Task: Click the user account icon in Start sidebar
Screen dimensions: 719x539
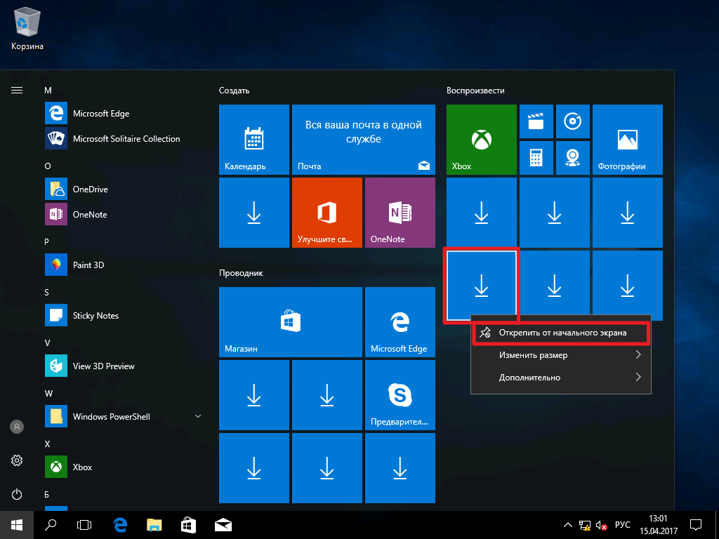Action: 17,427
